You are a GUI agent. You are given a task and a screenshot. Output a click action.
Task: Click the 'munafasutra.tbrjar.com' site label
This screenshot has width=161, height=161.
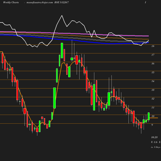click(40, 3)
